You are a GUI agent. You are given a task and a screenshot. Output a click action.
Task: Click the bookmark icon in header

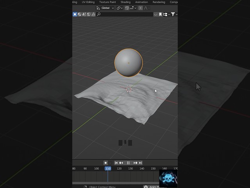click(x=160, y=14)
